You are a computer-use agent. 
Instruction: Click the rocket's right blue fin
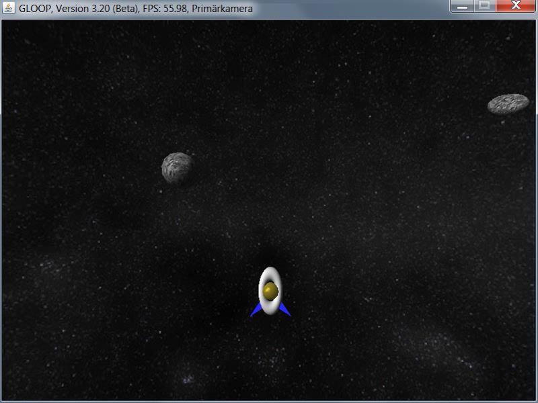pos(284,310)
